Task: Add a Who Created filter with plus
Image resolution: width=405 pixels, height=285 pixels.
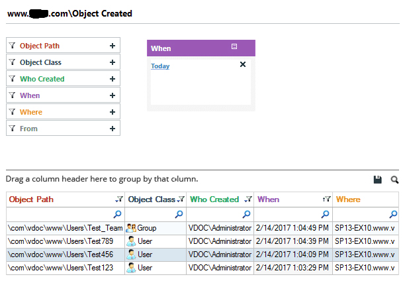Action: (x=112, y=79)
